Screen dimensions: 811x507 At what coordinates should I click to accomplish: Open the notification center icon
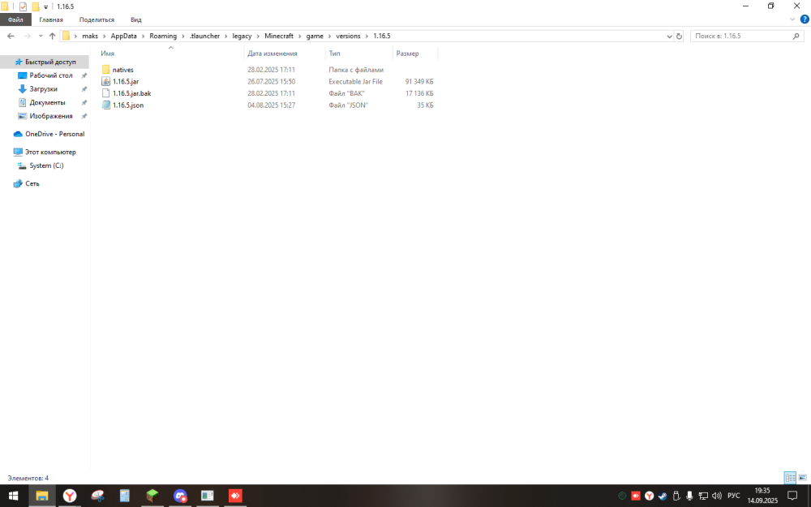click(792, 496)
